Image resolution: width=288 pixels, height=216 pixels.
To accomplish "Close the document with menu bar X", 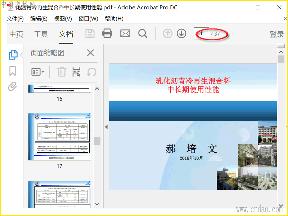I will pos(285,18).
